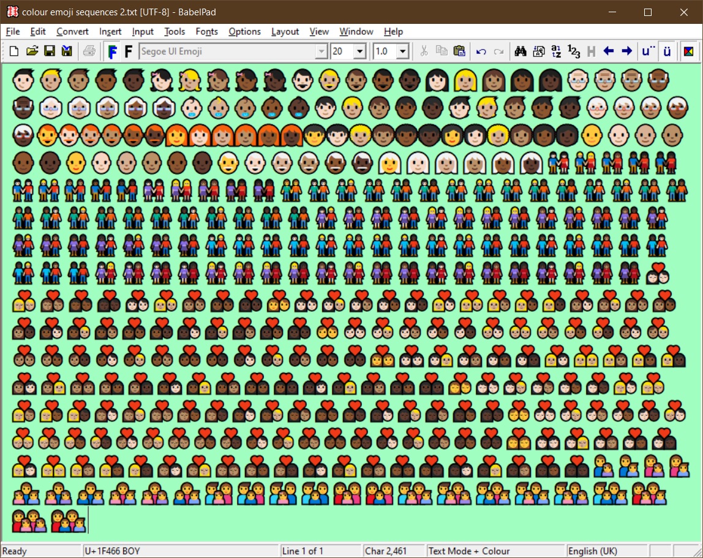The height and width of the screenshot is (558, 703).
Task: Maximize the BabelPad window
Action: pos(648,12)
